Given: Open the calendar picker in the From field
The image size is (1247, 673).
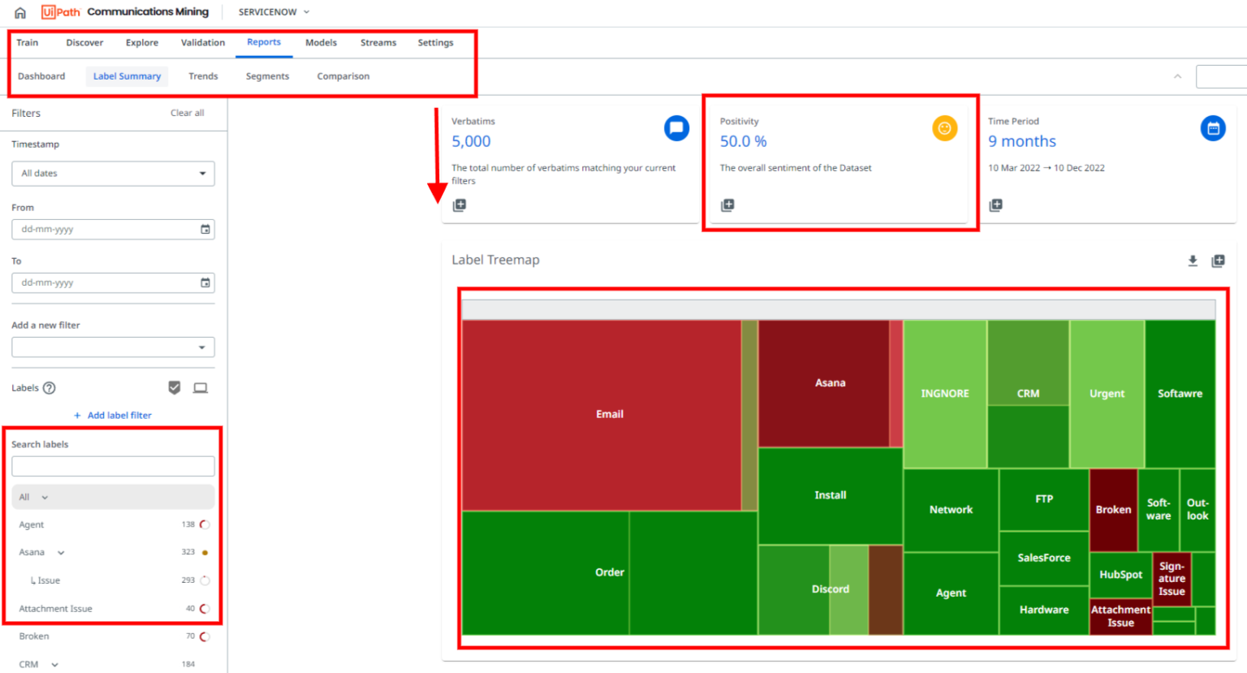Looking at the screenshot, I should 205,229.
